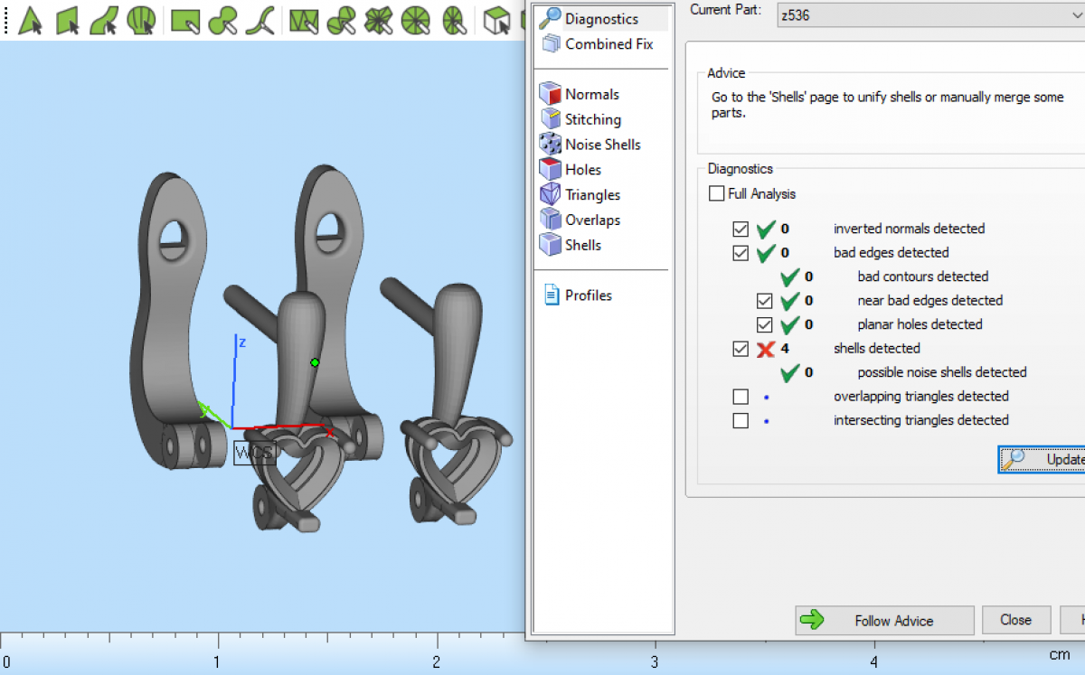Screen dimensions: 1085x675
Task: Select the plane selection tool
Action: click(x=68, y=20)
